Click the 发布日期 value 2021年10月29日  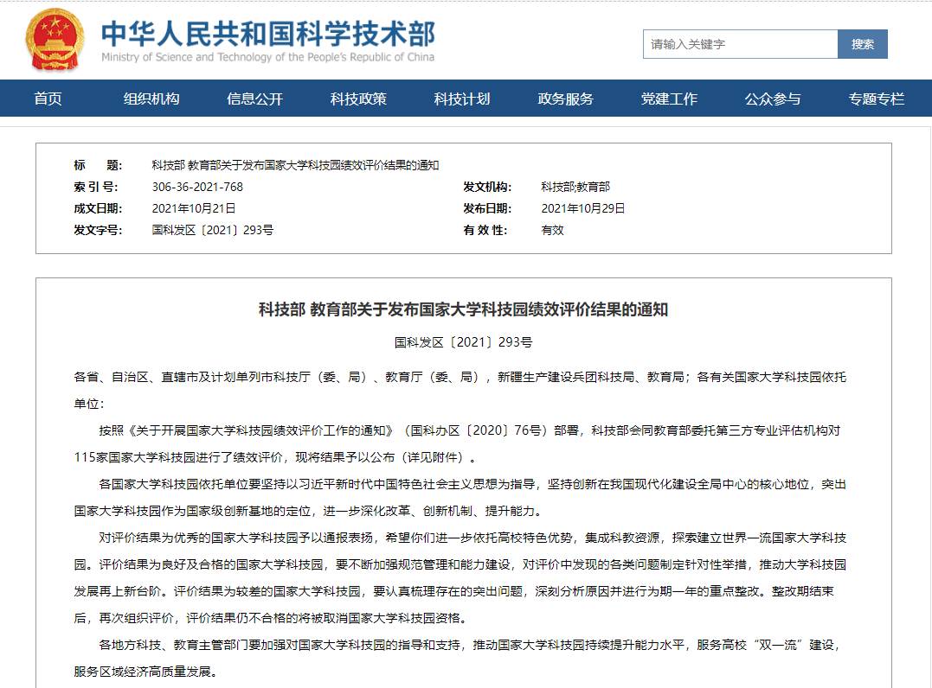[x=583, y=208]
